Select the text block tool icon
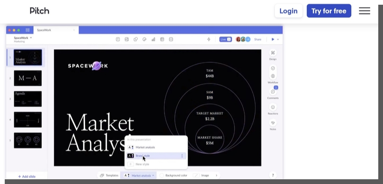Screen dimensions: 383x184 pos(118,39)
